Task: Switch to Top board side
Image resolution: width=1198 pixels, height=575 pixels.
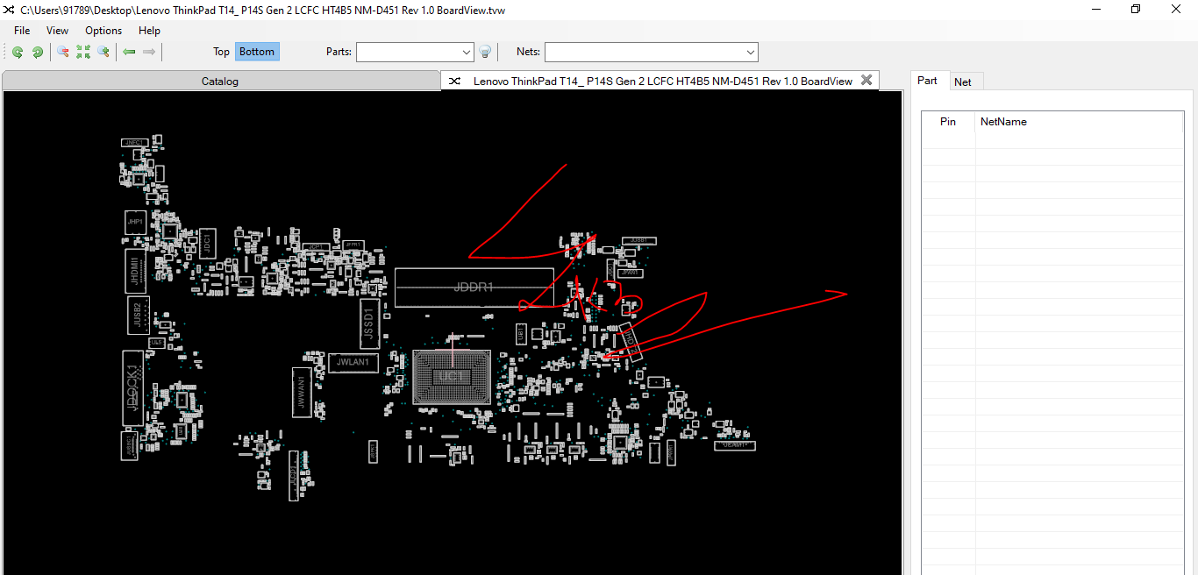Action: coord(221,52)
